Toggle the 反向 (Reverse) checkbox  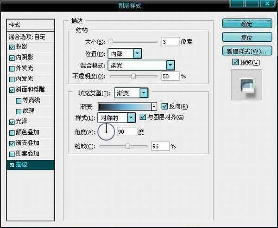coord(164,106)
